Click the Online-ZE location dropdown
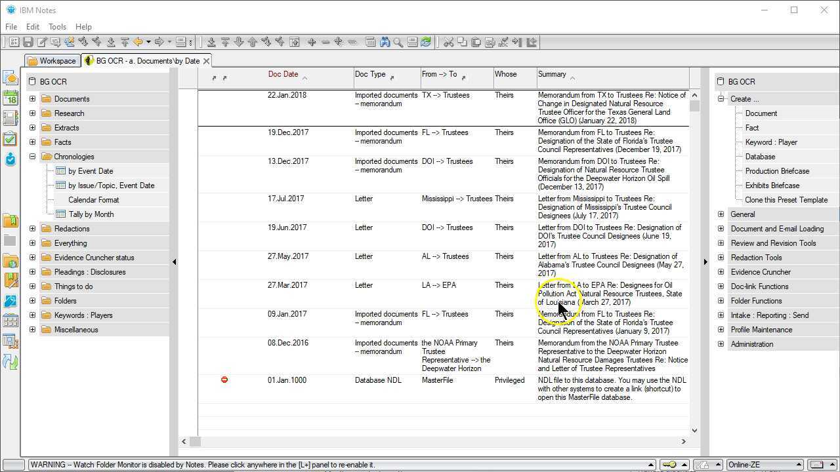Screen dimensions: 840x472 point(764,465)
